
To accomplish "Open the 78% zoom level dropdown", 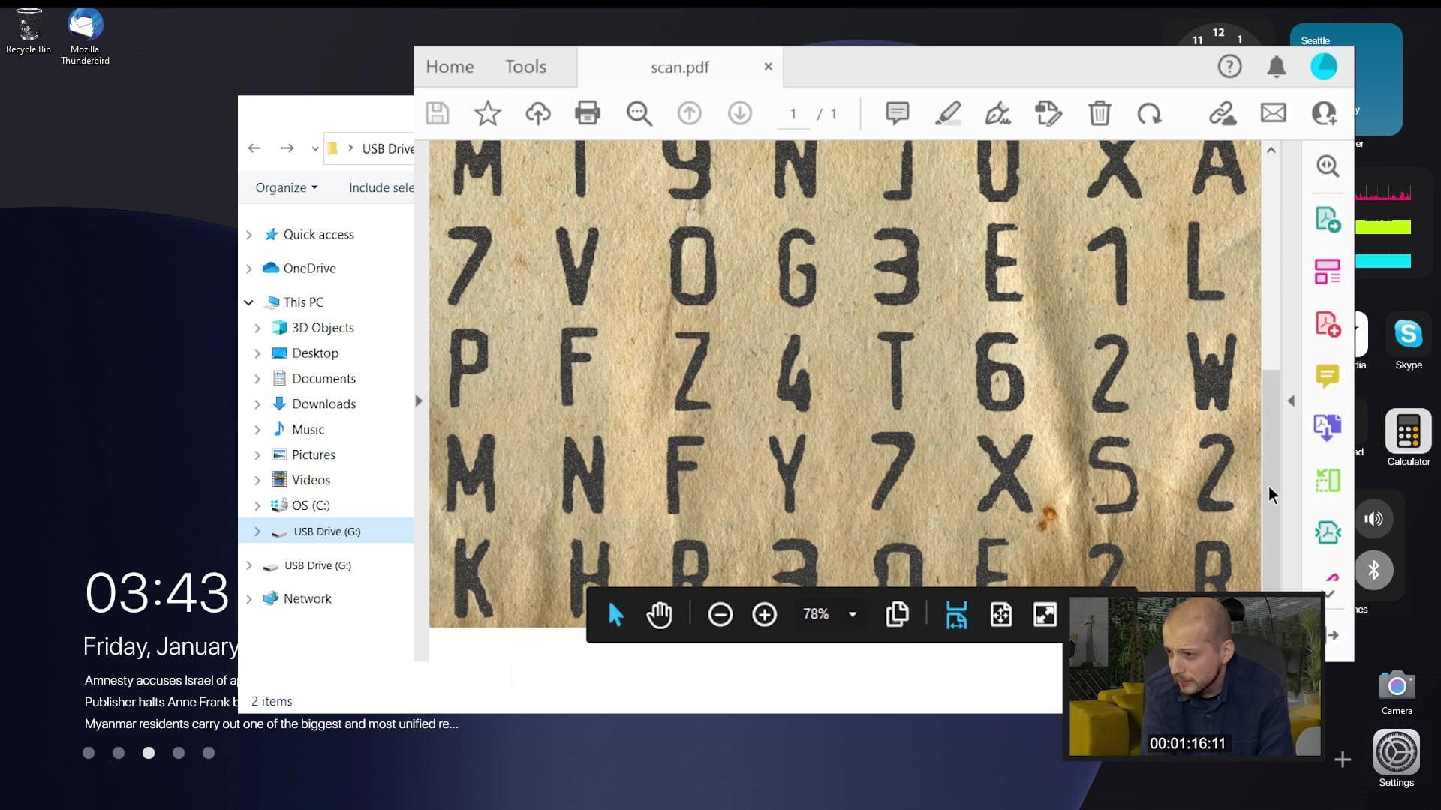I will pyautogui.click(x=853, y=615).
